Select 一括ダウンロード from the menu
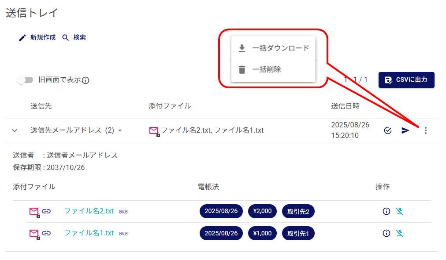446x260 pixels. click(x=273, y=48)
